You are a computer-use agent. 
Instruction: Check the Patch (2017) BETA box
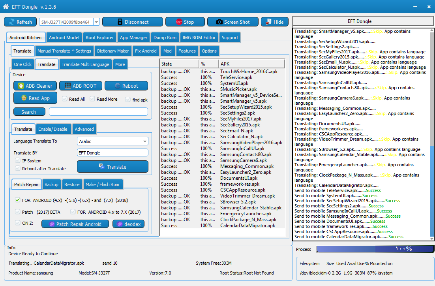tap(18, 212)
